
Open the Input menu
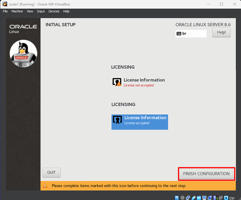click(41, 11)
